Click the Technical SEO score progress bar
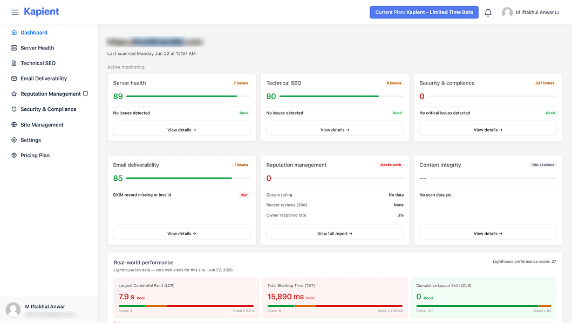The width and height of the screenshot is (572, 323). (342, 96)
